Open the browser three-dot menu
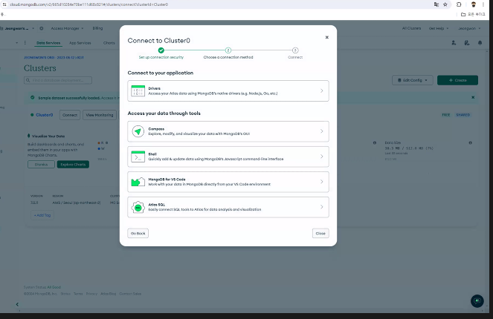The image size is (493, 319). (x=483, y=4)
